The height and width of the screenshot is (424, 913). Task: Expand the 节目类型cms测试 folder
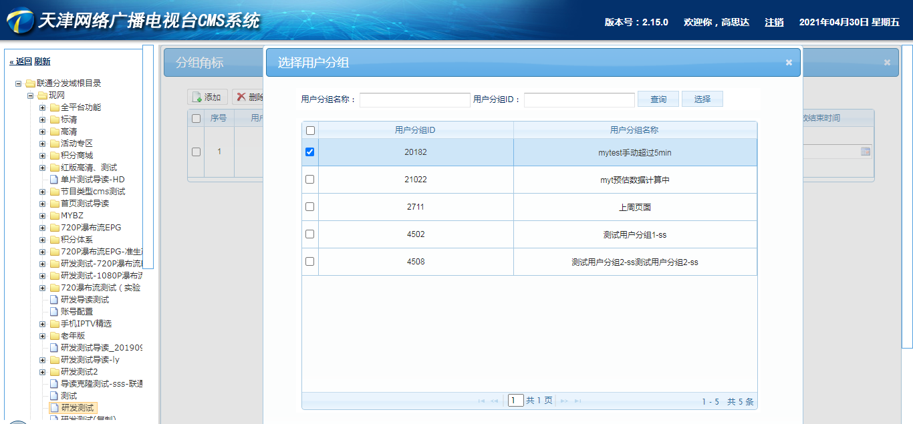click(x=43, y=192)
